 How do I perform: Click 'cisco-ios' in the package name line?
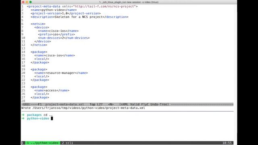54,56
